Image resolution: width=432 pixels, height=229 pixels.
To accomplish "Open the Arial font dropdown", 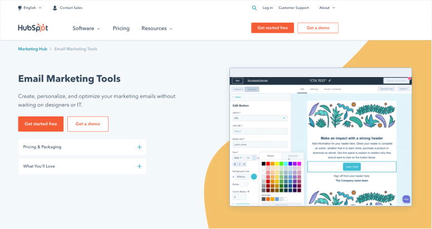I will 238,157.
